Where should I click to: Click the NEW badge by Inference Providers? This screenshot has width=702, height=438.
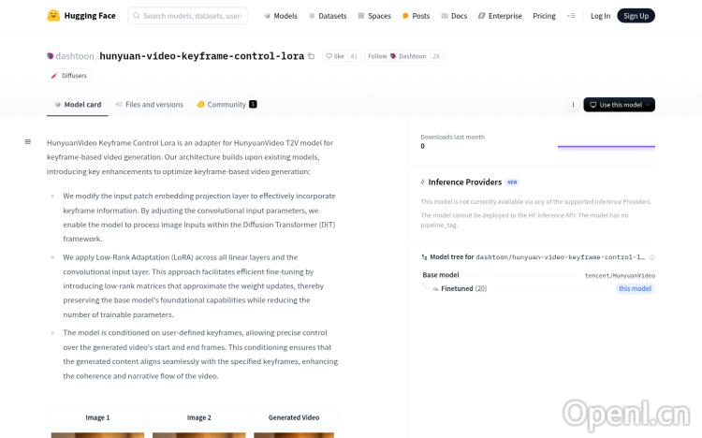[x=512, y=182]
